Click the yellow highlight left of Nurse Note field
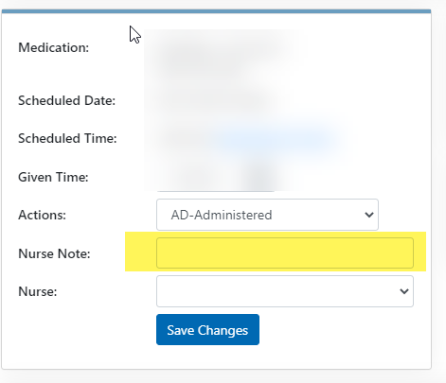Screen dimensions: 446x383 pyautogui.click(x=140, y=252)
